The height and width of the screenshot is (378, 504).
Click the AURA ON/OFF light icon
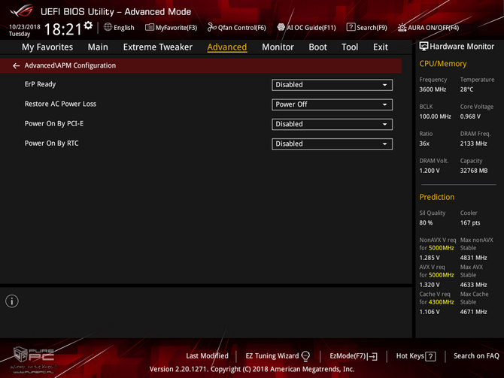[x=402, y=28]
